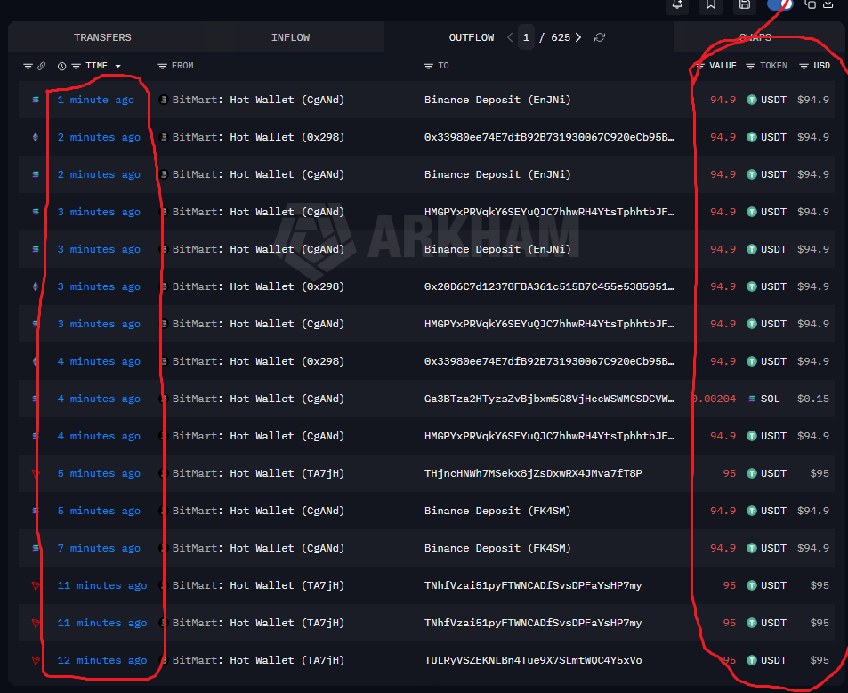Image resolution: width=848 pixels, height=693 pixels.
Task: Refresh the transfers list
Action: click(x=599, y=37)
